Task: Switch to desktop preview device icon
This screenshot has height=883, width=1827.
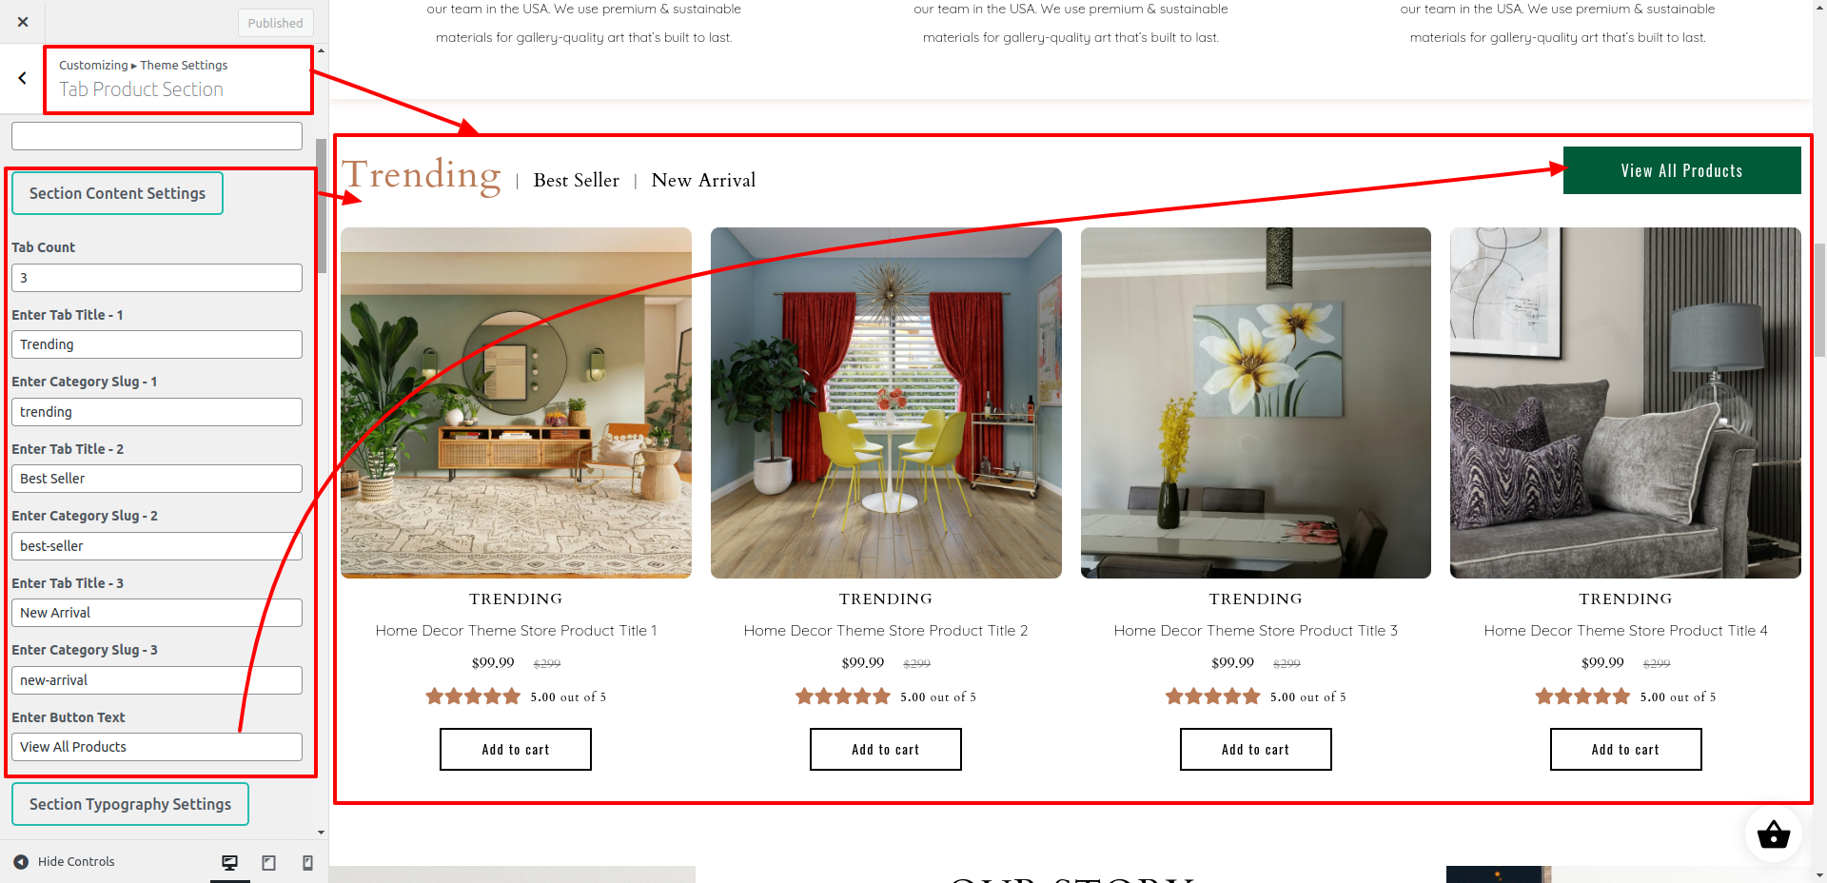Action: [x=229, y=862]
